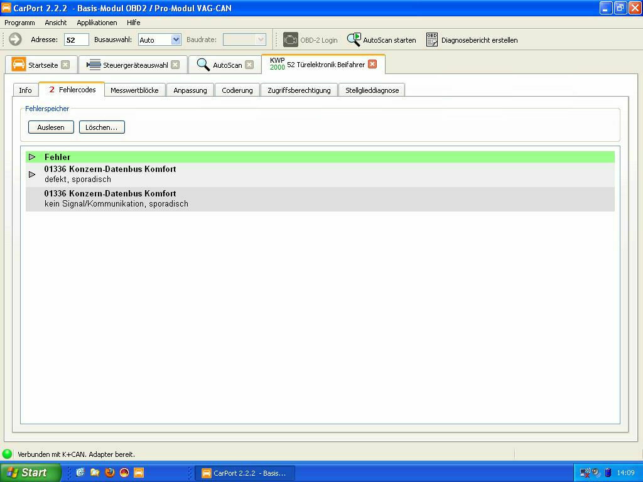Close the Steuergeräteauswahl tab
Viewport: 643px width, 482px height.
175,65
